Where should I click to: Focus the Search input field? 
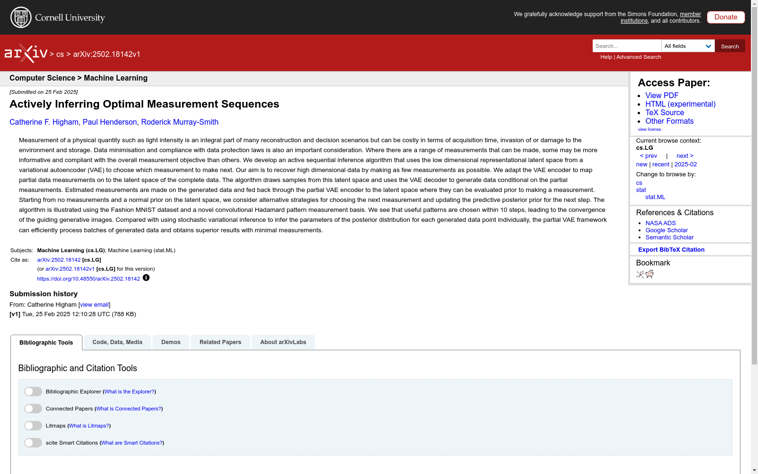[x=627, y=46]
